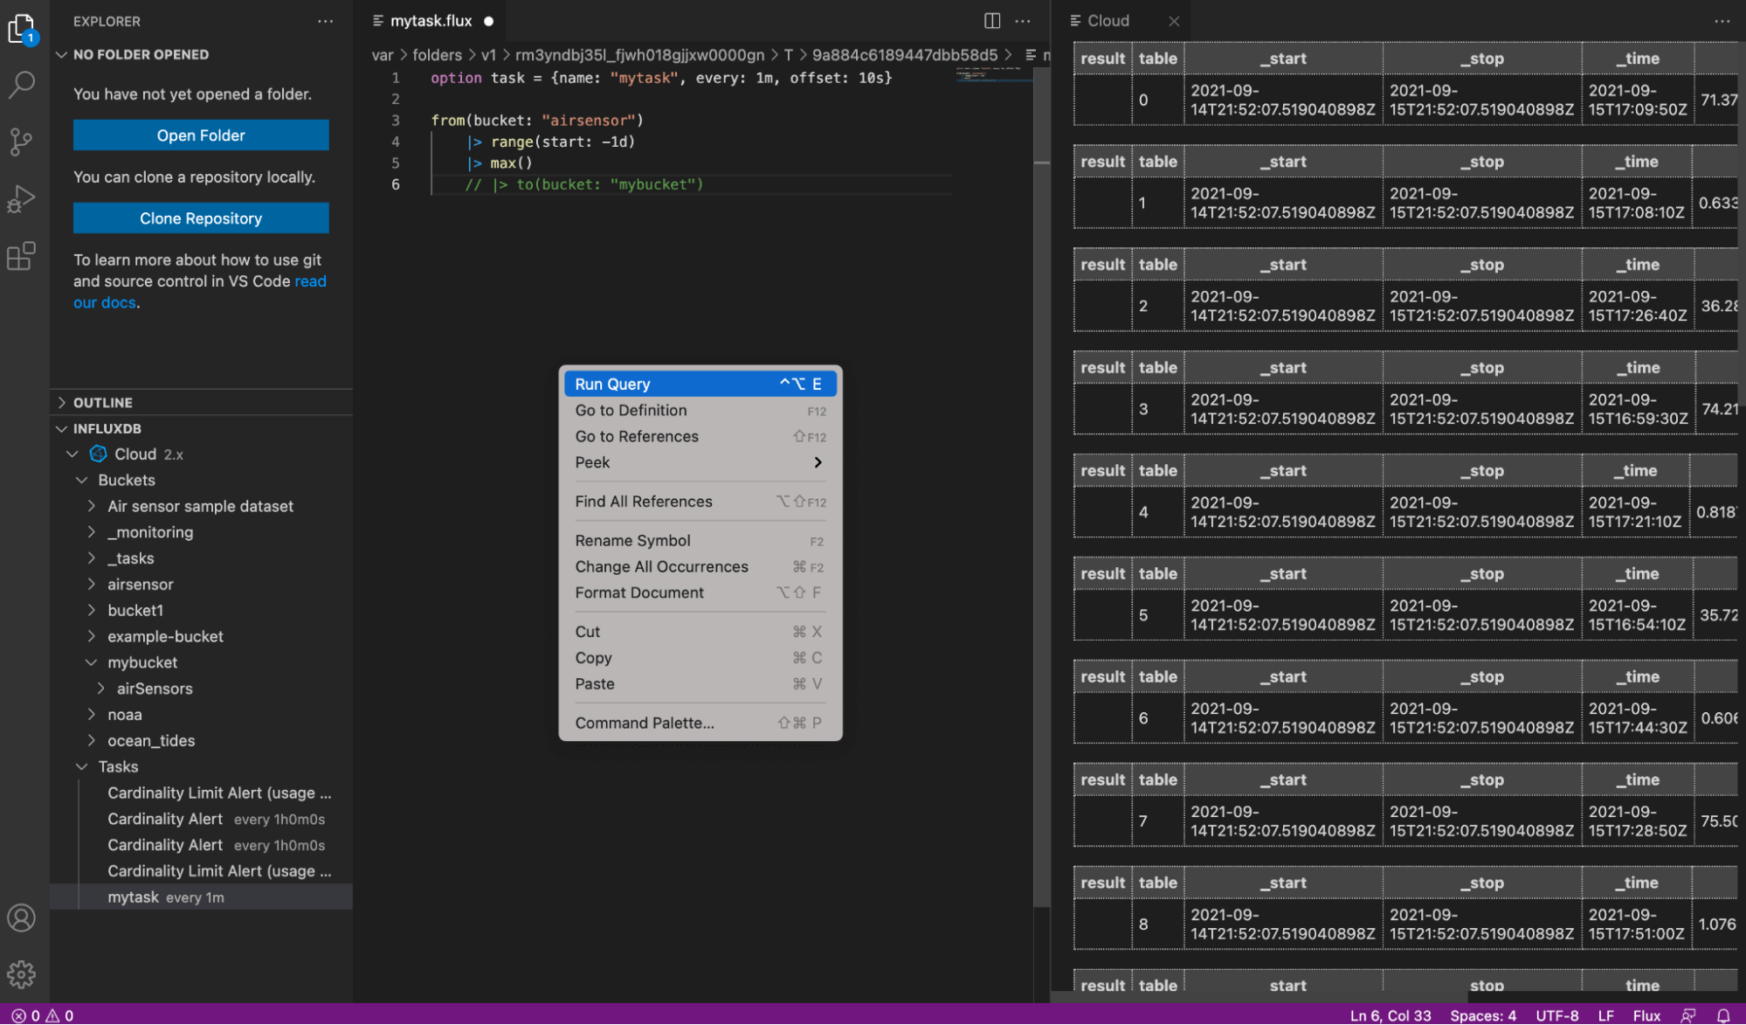
Task: Click the noaa bucket row
Action: pos(202,715)
